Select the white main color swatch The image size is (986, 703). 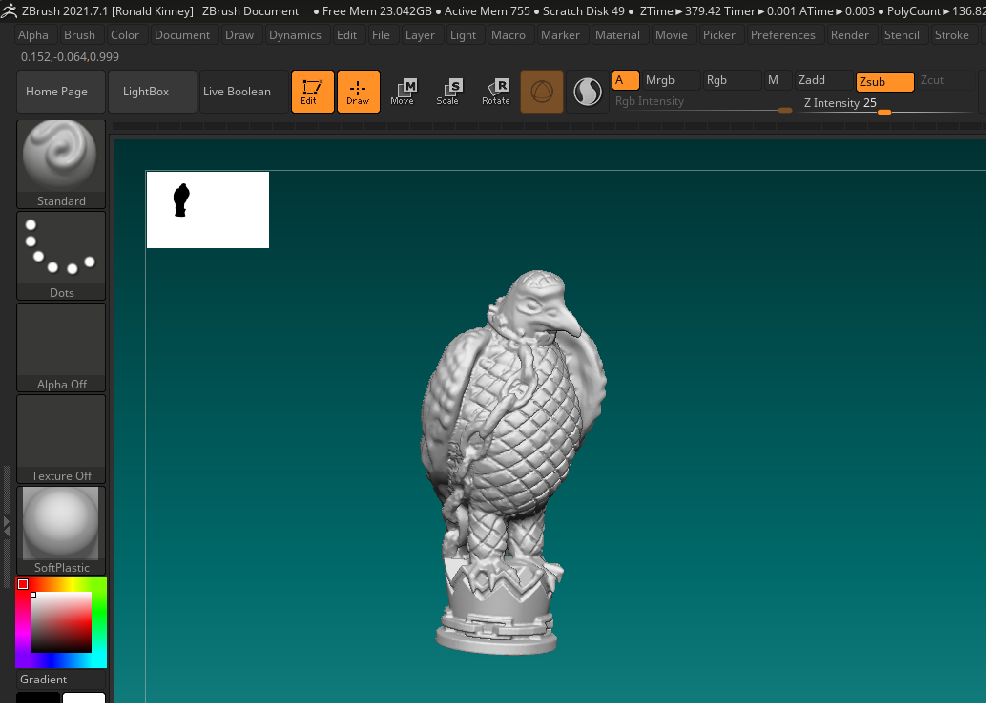click(x=84, y=697)
